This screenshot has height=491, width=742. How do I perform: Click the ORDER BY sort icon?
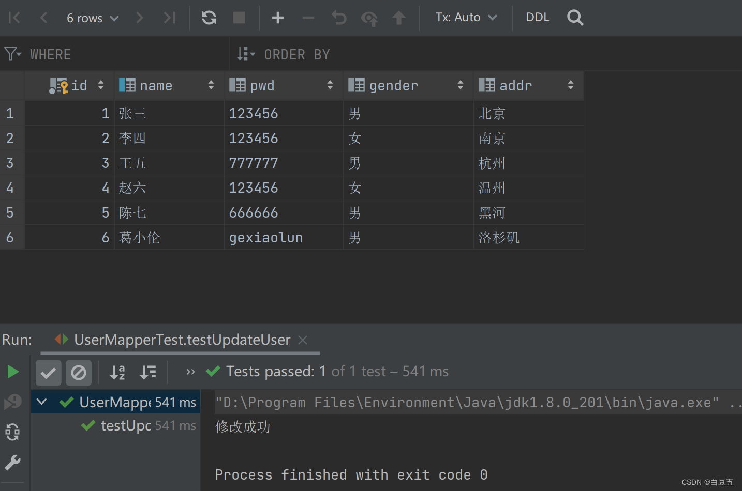[246, 54]
